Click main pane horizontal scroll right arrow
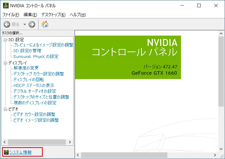Screen dimensions: 225x159 [215, 155]
